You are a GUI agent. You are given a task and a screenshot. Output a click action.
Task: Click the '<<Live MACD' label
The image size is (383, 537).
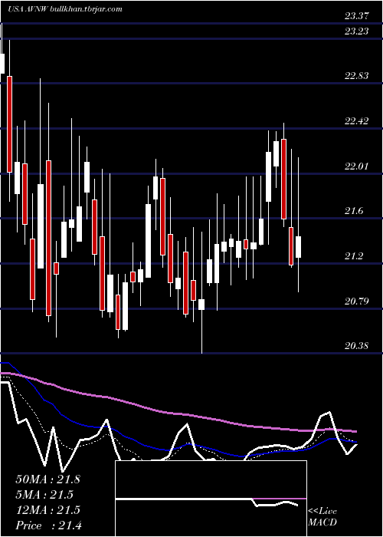[x=322, y=516]
